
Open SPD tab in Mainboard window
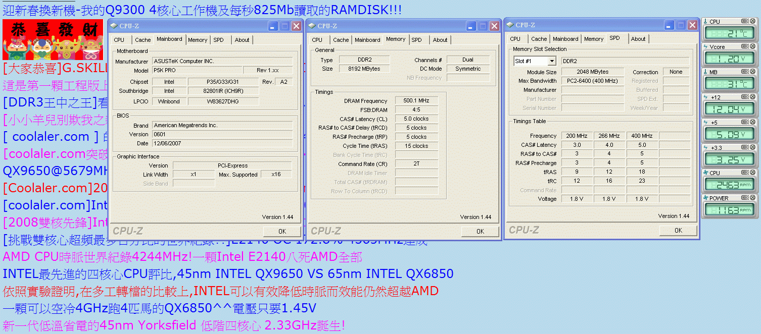click(218, 40)
